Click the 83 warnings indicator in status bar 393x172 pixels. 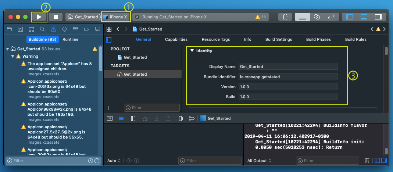(x=260, y=17)
